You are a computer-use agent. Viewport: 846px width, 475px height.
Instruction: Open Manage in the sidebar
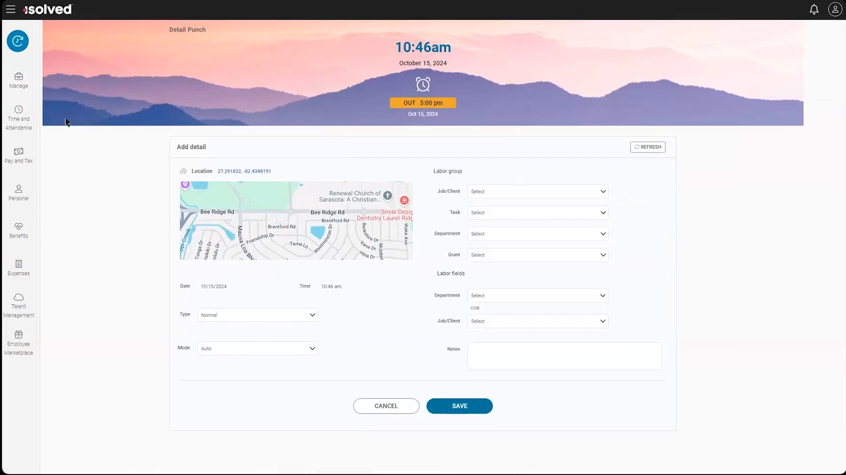19,80
